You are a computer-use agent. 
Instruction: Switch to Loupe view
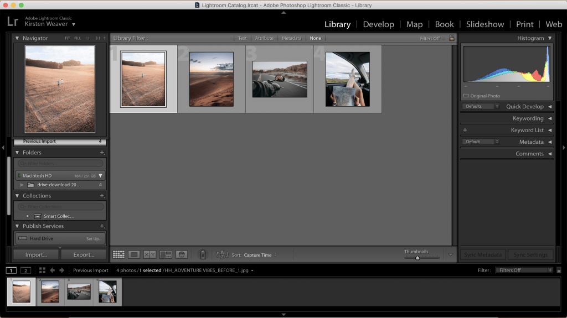coord(134,255)
